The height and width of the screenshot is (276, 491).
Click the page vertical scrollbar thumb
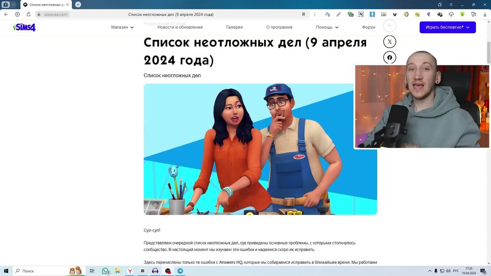pos(488,52)
